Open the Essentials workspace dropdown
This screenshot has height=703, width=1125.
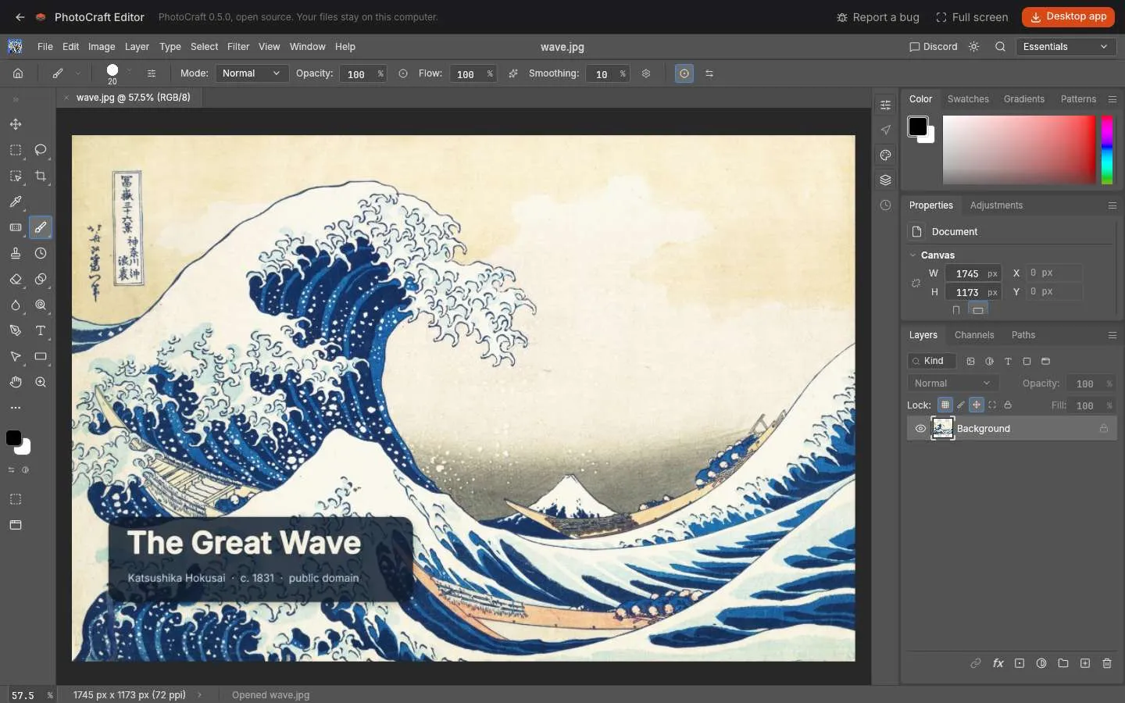click(x=1066, y=47)
